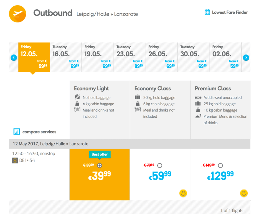Click the compare services link
Screen dimensions: 254x216
(x=39, y=132)
